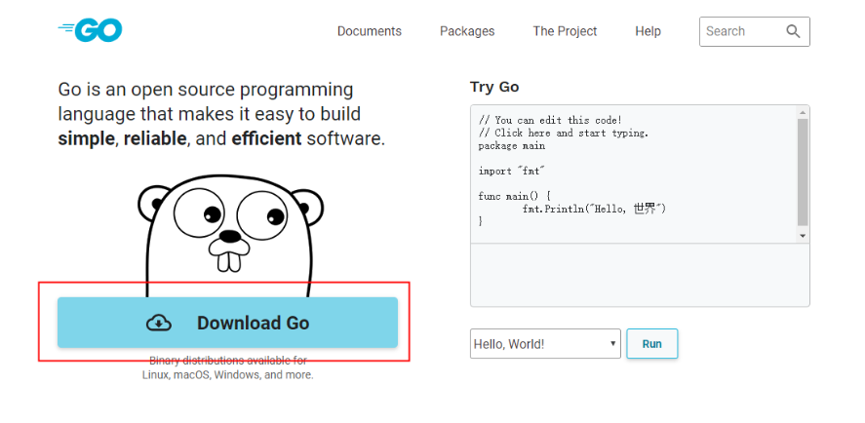Image resolution: width=865 pixels, height=423 pixels.
Task: Click the code editor vertical scrollbar thumb
Action: [803, 173]
